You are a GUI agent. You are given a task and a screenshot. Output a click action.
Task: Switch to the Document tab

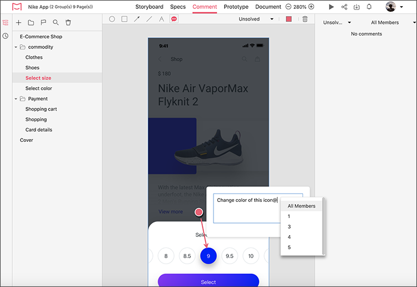[268, 7]
